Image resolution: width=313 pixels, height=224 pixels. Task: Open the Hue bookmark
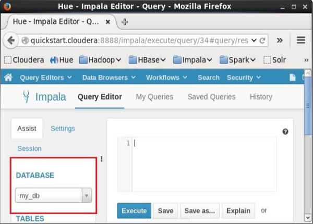click(x=62, y=59)
